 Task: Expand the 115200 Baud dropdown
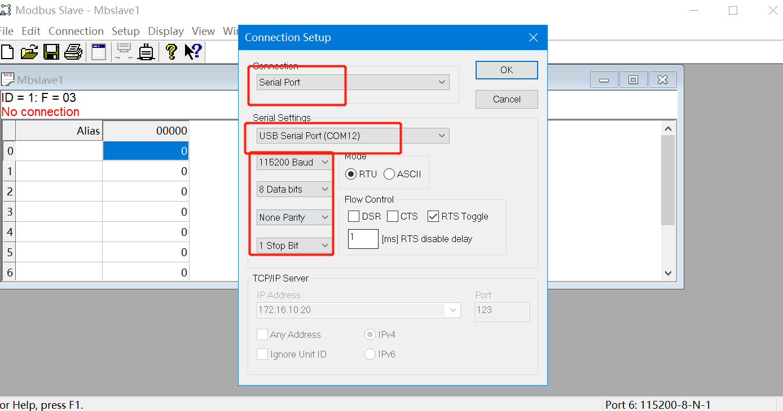coord(293,162)
